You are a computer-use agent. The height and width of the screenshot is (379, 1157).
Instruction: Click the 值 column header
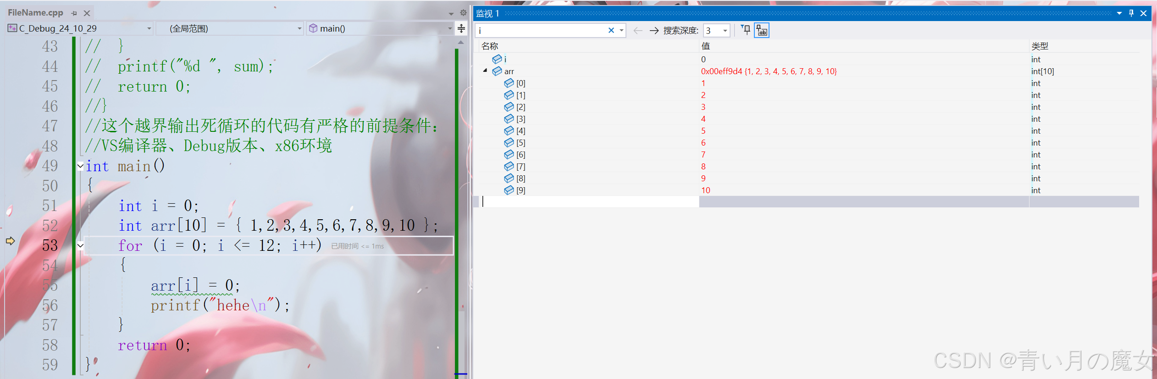[705, 46]
